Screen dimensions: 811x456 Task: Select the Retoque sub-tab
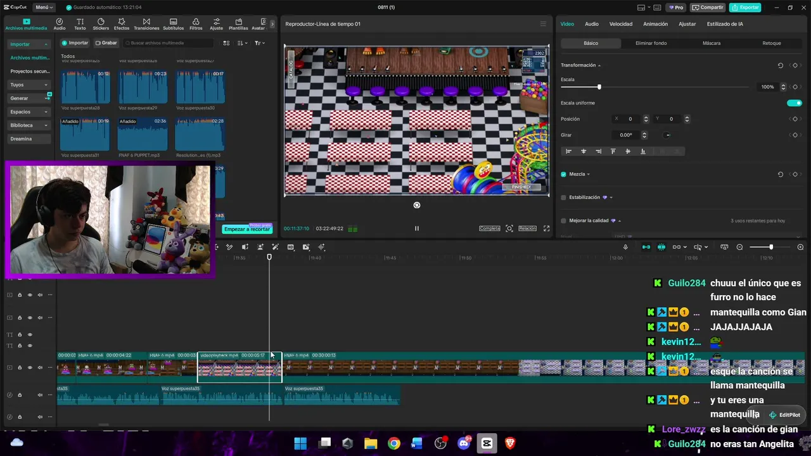point(772,43)
